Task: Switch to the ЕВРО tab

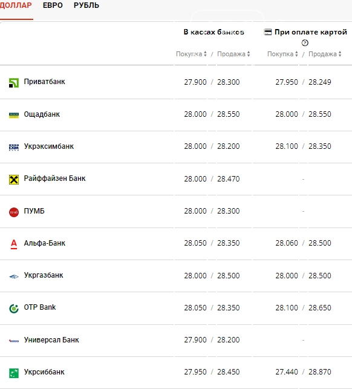Action: click(53, 5)
